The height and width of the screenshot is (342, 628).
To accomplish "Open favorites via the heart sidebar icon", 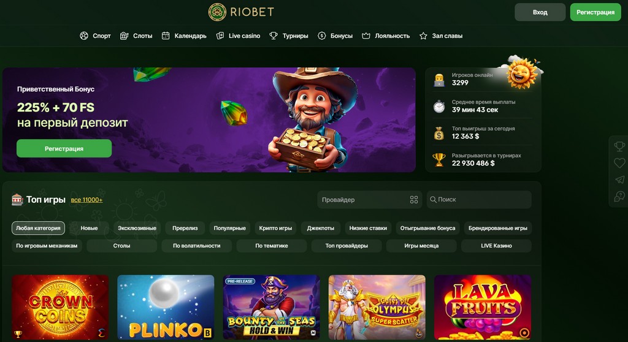I will [619, 163].
